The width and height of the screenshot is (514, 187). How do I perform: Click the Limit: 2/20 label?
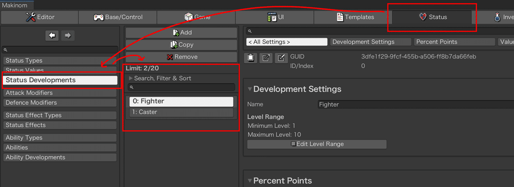pos(142,69)
